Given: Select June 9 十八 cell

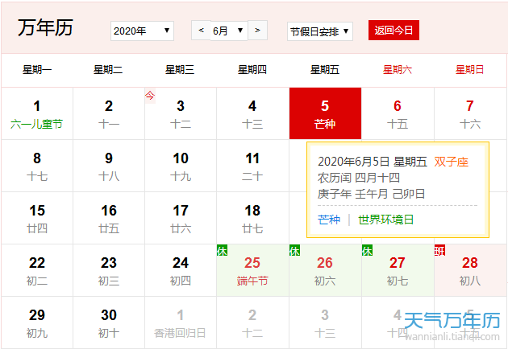Looking at the screenshot, I should tap(109, 166).
